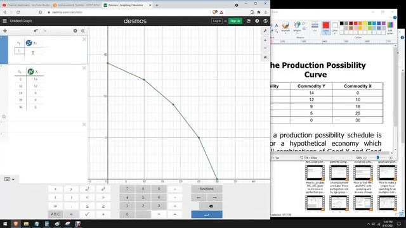This screenshot has height=228, width=406.
Task: Pick green swatch in Paint palette
Action: pyautogui.click(x=369, y=23)
